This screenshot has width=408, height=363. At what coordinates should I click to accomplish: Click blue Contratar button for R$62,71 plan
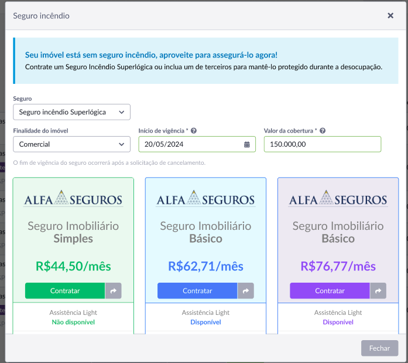[x=197, y=290]
